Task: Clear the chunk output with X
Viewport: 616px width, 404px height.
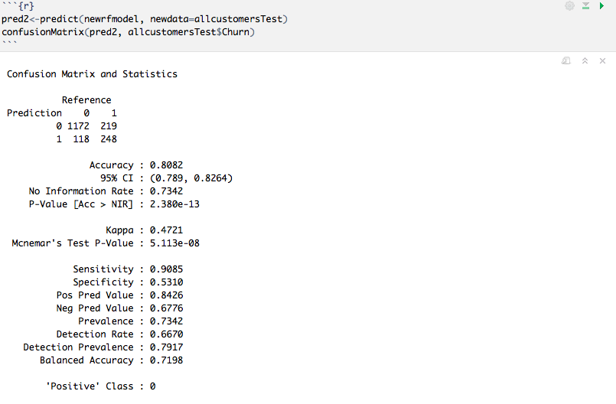Action: click(603, 60)
